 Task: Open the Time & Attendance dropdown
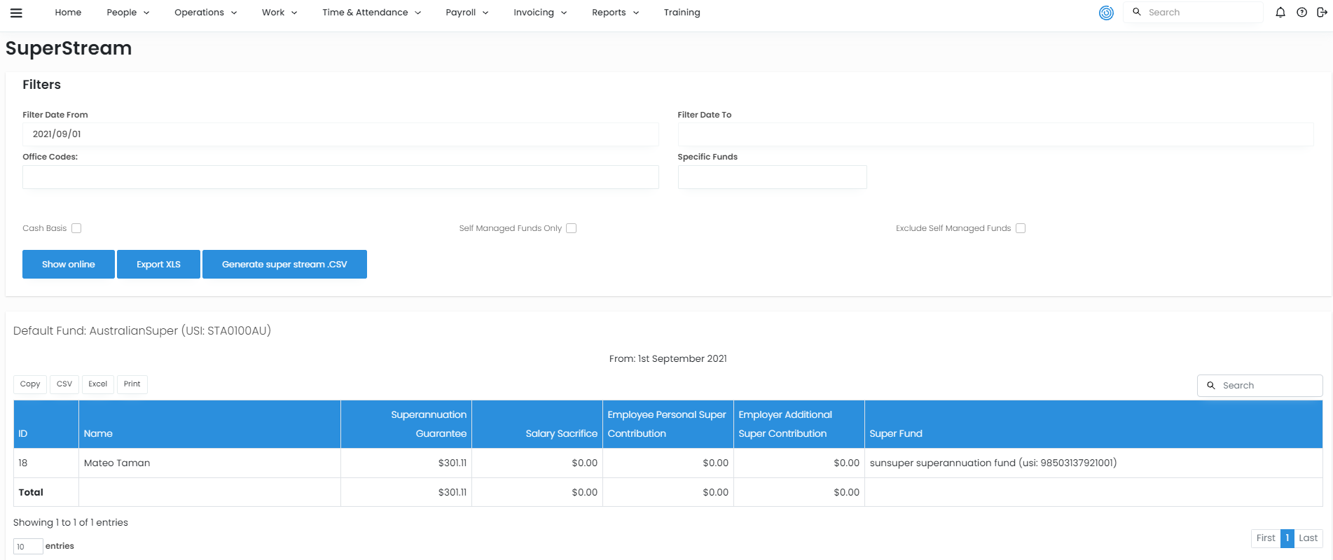point(371,13)
